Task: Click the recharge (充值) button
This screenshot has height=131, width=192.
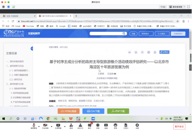Action: tap(133, 34)
